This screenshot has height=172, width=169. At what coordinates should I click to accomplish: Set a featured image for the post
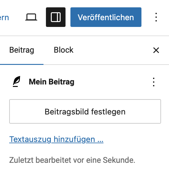(85, 111)
